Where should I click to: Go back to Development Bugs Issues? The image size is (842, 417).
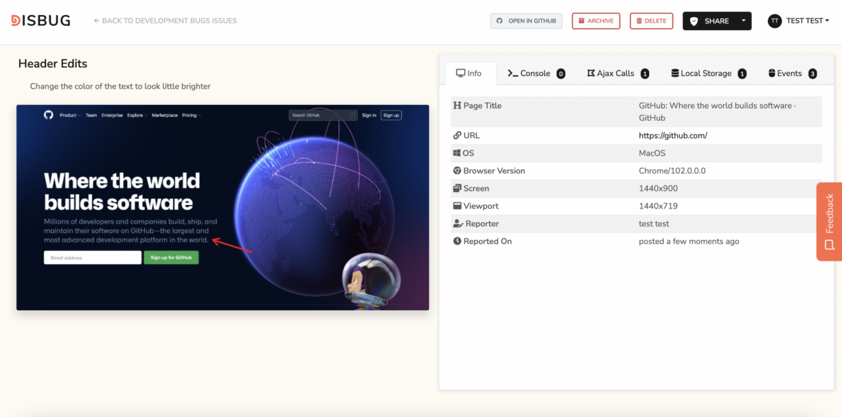164,20
